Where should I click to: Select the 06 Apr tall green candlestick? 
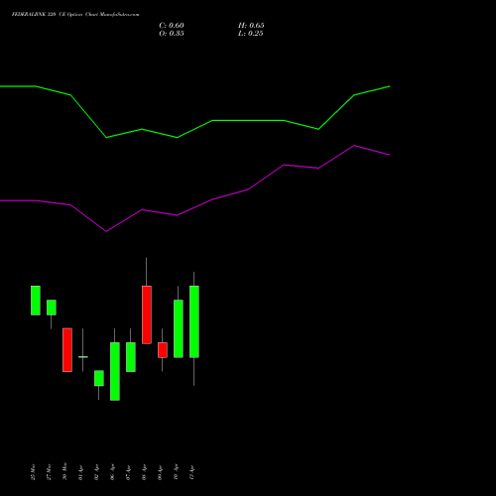click(x=115, y=371)
